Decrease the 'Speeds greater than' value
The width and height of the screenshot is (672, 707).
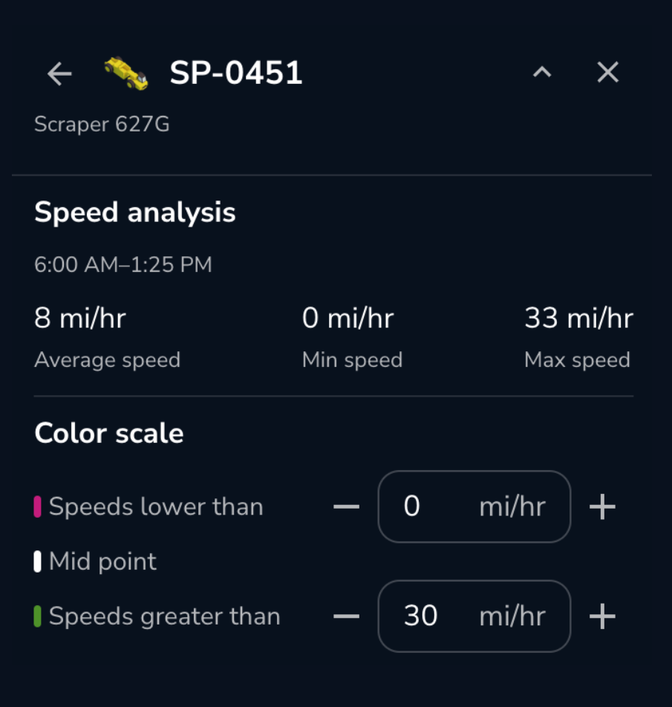[x=346, y=616]
